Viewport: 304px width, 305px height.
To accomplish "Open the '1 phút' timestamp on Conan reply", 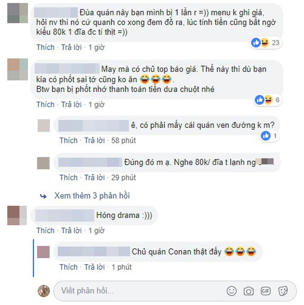I will tap(122, 267).
